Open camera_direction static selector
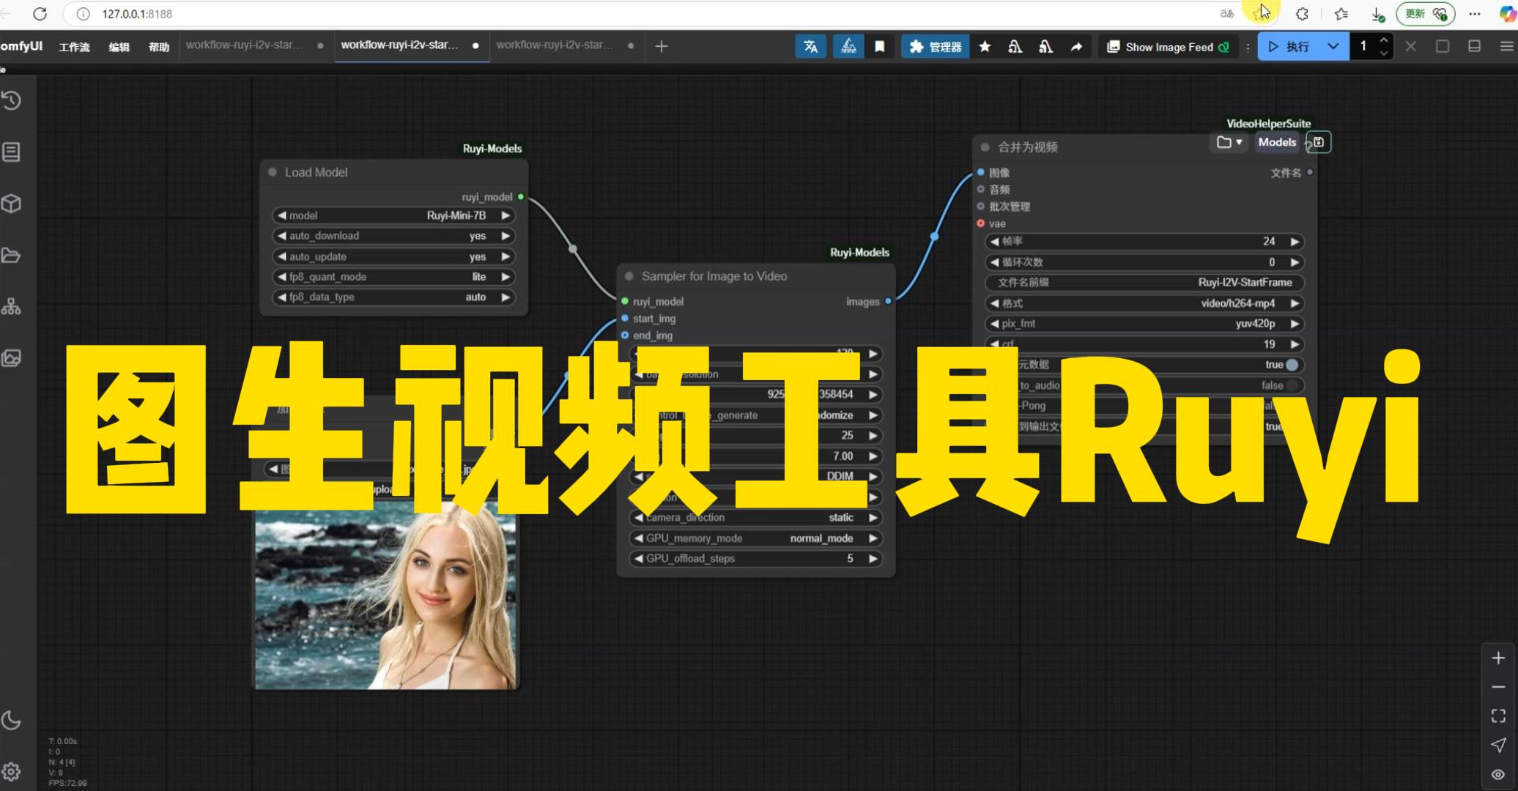1518x791 pixels. point(755,518)
